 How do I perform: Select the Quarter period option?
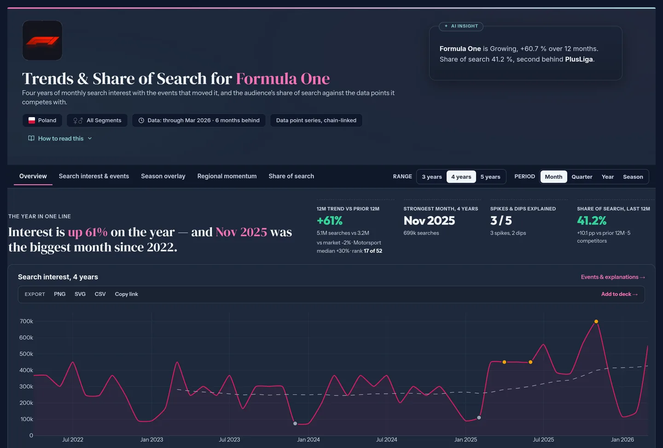[x=582, y=177]
